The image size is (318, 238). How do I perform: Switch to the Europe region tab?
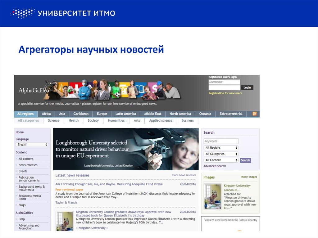tap(102, 114)
